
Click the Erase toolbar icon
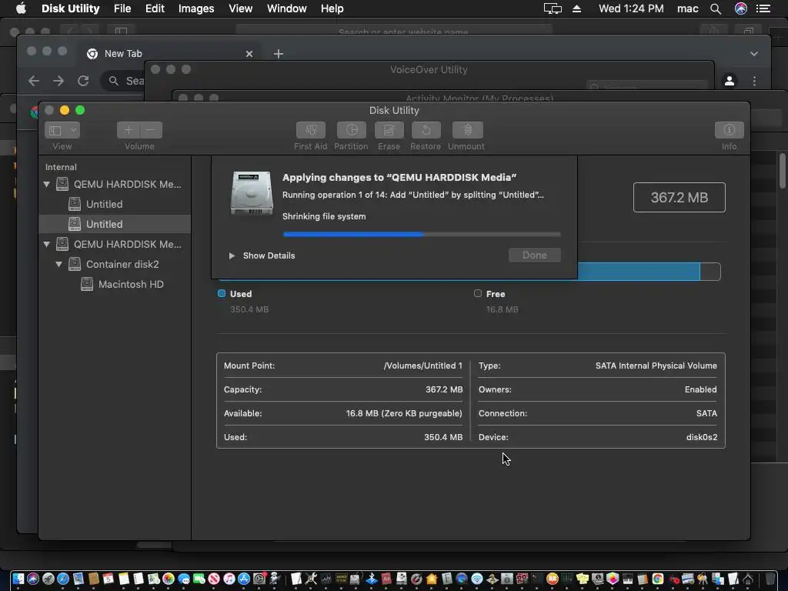[389, 130]
